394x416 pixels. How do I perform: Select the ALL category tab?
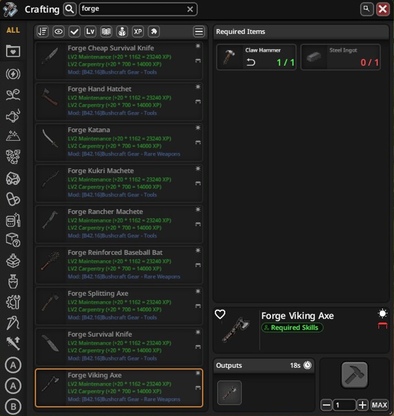click(x=13, y=30)
